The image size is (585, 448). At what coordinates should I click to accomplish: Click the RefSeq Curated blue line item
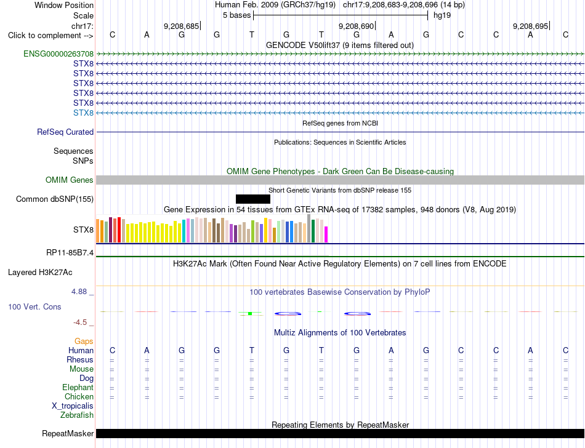pyautogui.click(x=340, y=132)
